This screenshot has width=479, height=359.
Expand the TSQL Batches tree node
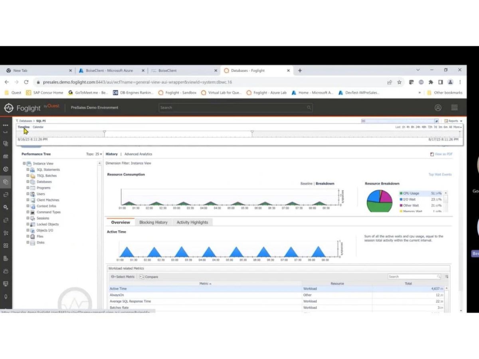point(28,176)
